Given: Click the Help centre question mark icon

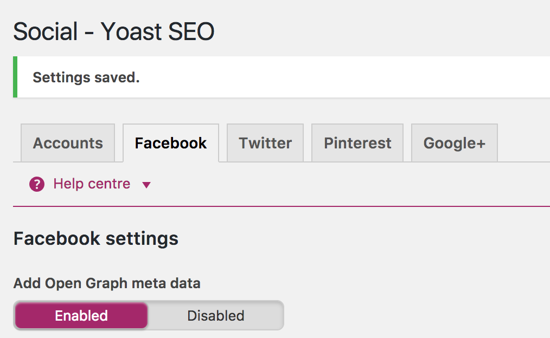Looking at the screenshot, I should 36,184.
